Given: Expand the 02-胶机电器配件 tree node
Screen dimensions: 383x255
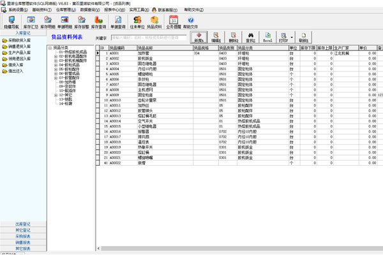Looking at the screenshot, I should coord(56,56).
